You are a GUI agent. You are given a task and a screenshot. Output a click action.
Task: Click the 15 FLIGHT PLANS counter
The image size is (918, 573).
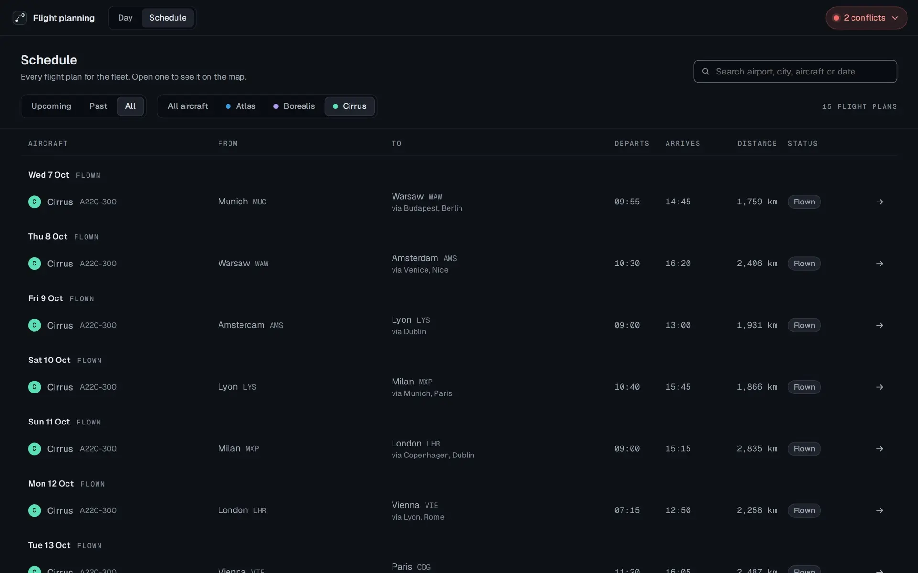859,106
